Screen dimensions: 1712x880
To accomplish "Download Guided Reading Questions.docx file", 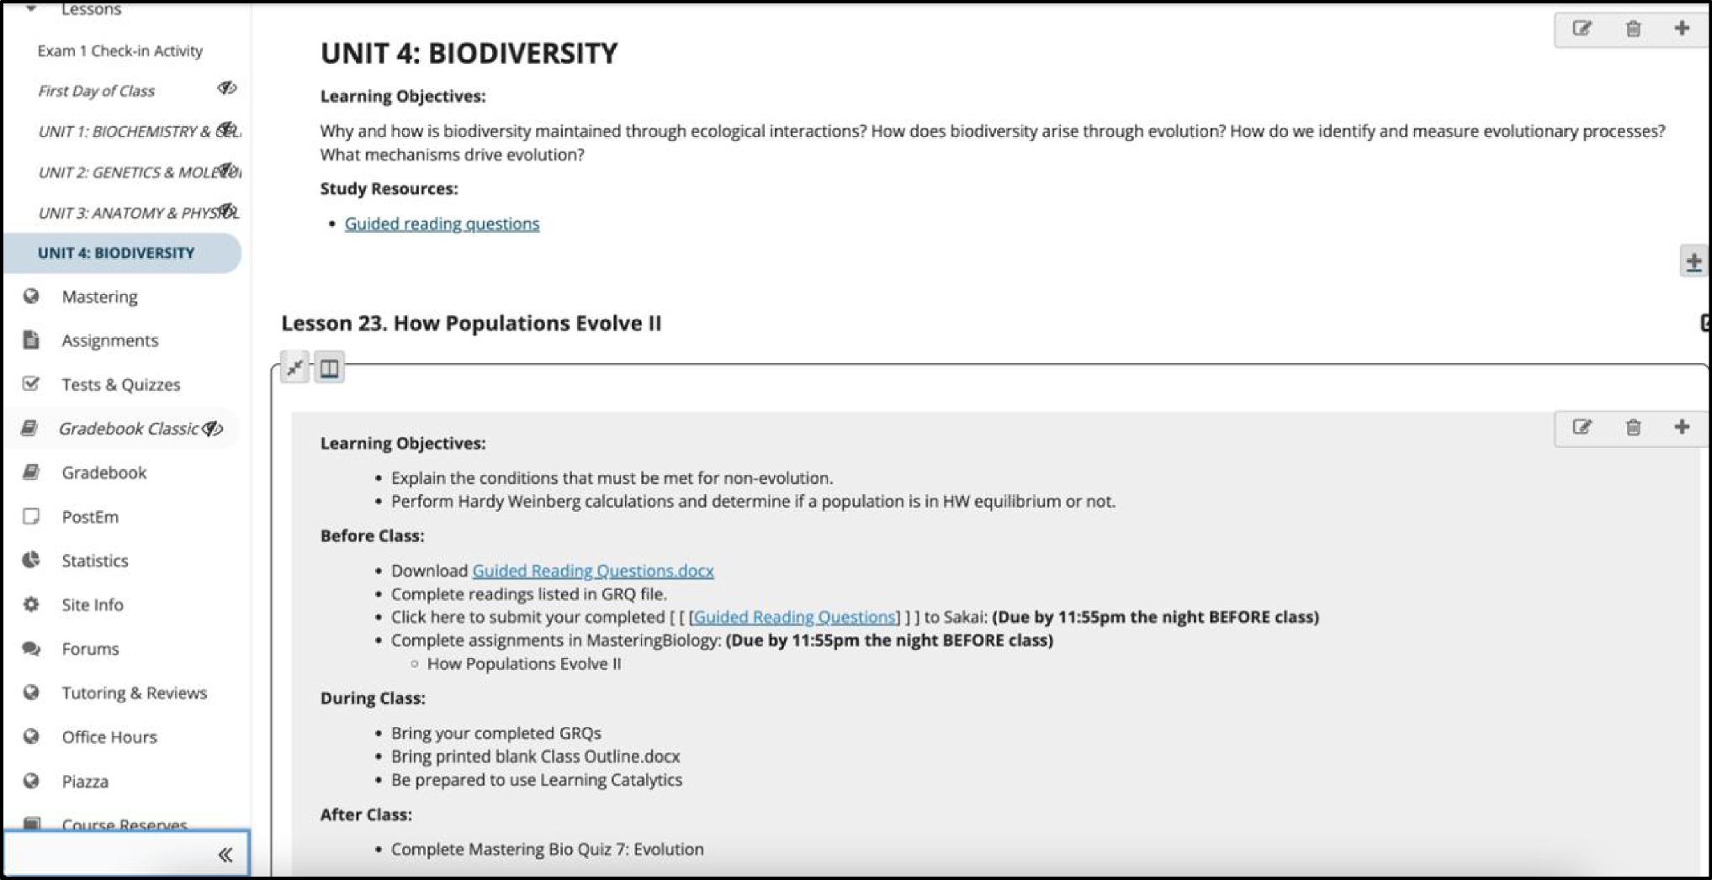I will pos(592,571).
